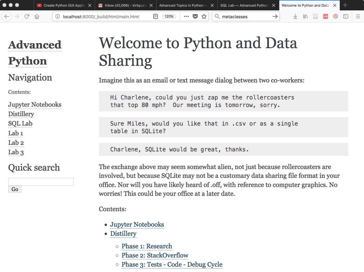Click the red extension toolbar icon

(326, 16)
